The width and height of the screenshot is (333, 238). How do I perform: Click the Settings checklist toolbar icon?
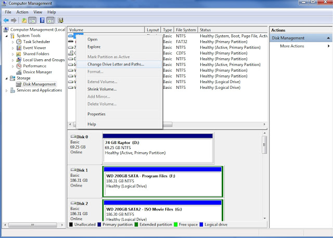coord(60,20)
